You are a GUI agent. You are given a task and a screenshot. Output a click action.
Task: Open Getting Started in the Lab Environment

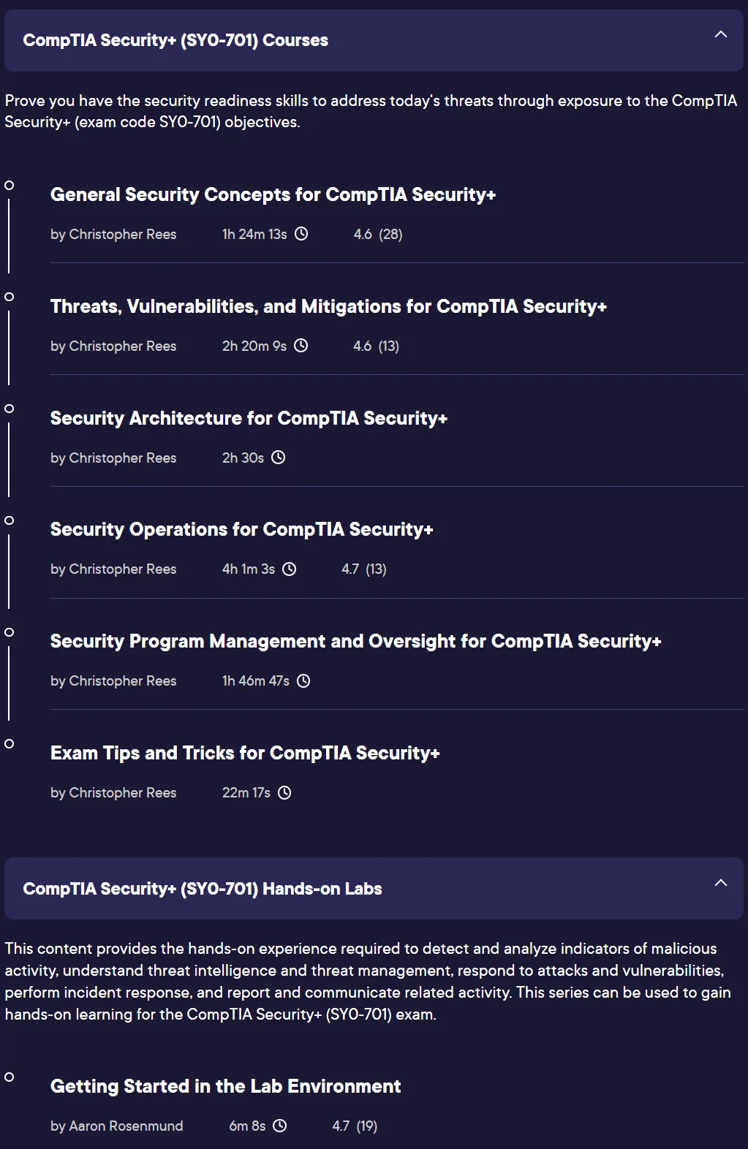coord(225,1086)
